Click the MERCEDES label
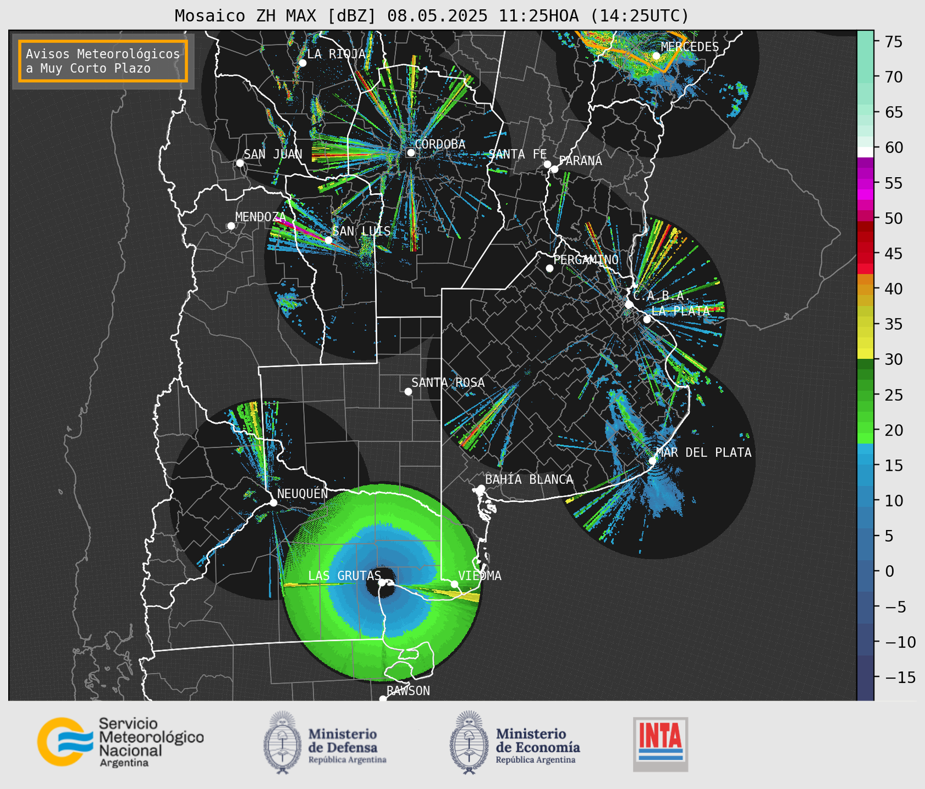Image resolution: width=925 pixels, height=789 pixels. click(x=690, y=47)
